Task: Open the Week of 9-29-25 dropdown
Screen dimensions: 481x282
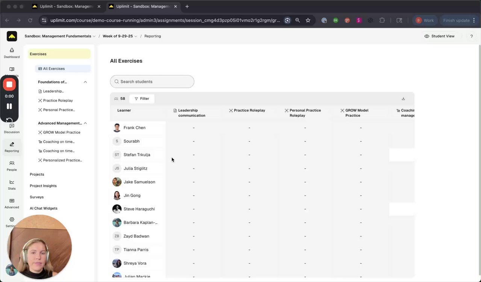Action: tap(120, 36)
